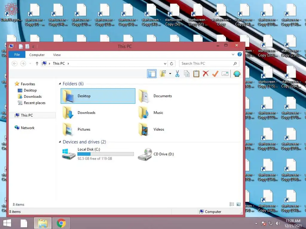This screenshot has width=306, height=229.
Task: Click the Refresh button by address bar
Action: (172, 64)
